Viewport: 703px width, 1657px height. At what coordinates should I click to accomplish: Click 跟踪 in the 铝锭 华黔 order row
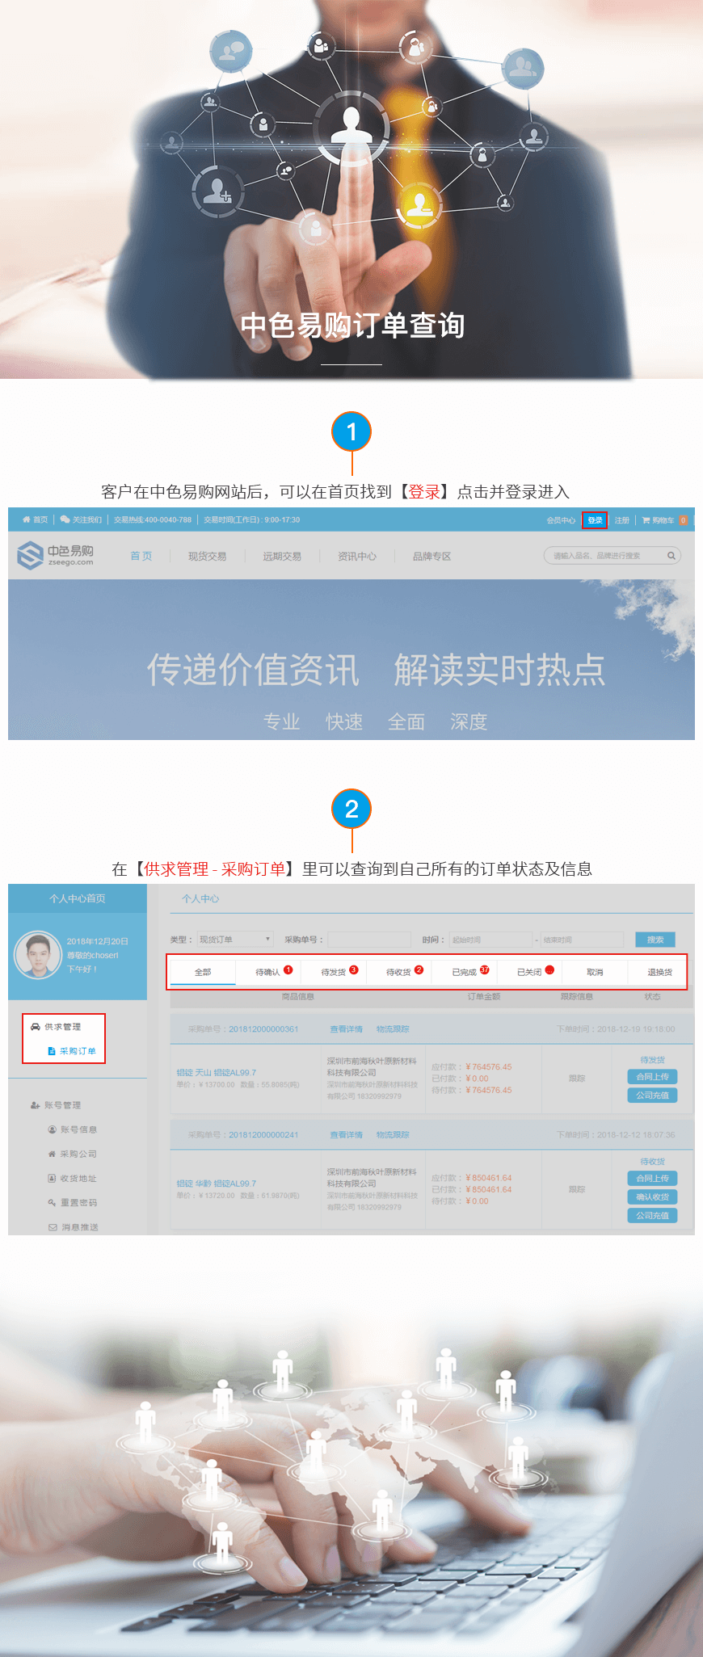point(576,1189)
